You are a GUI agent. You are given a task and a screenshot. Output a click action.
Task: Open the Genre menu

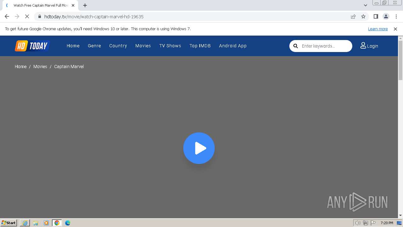tap(94, 46)
